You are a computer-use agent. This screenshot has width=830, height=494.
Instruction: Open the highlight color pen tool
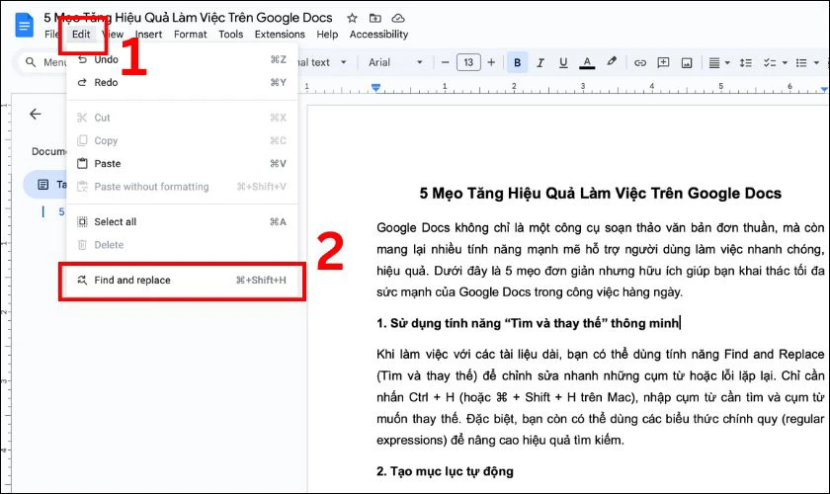pos(612,62)
